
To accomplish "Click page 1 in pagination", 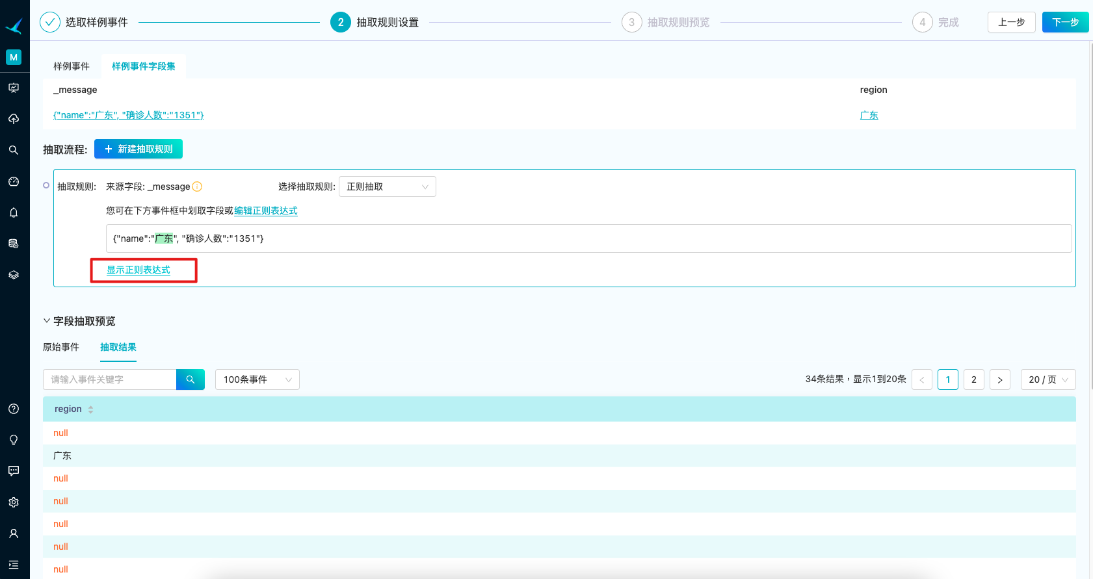I will pos(948,380).
